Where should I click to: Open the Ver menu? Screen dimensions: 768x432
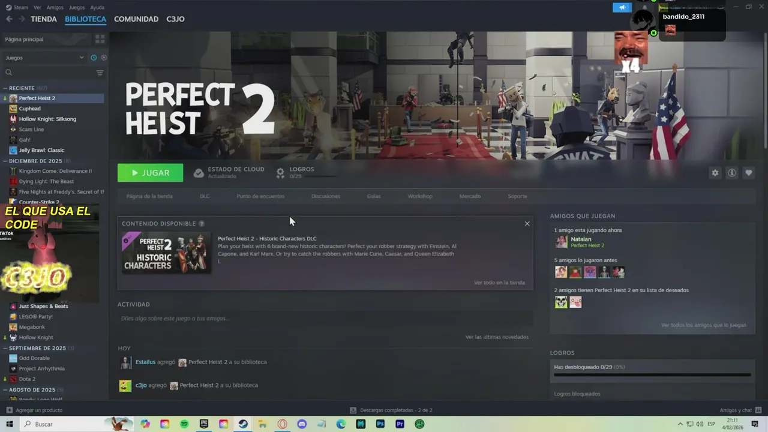[38, 7]
